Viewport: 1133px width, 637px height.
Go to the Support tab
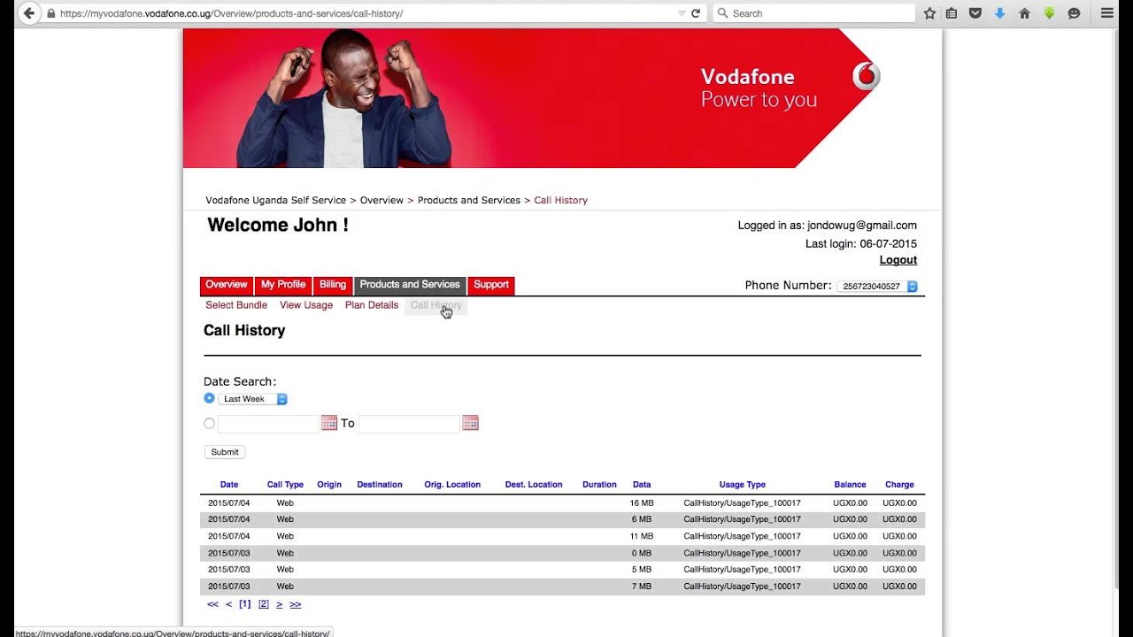(x=491, y=285)
